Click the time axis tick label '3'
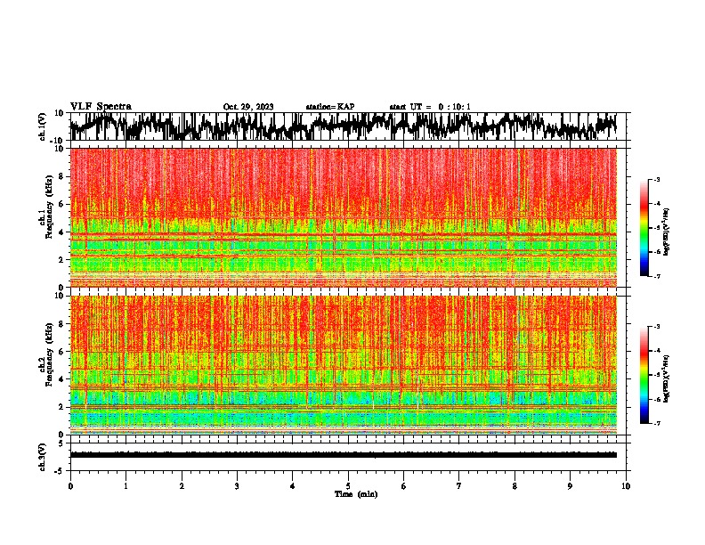 pos(237,485)
